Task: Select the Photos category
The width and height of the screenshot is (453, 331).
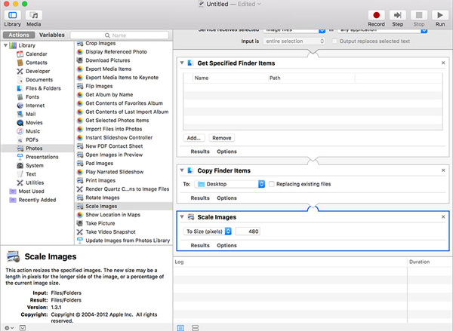Action: [34, 149]
